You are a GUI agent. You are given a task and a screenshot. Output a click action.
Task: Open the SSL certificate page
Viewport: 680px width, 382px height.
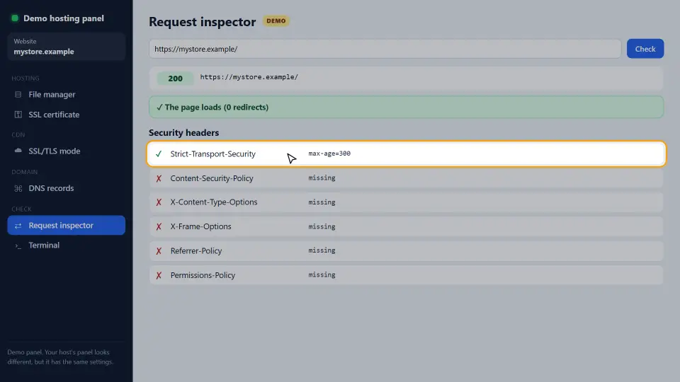(x=67, y=115)
